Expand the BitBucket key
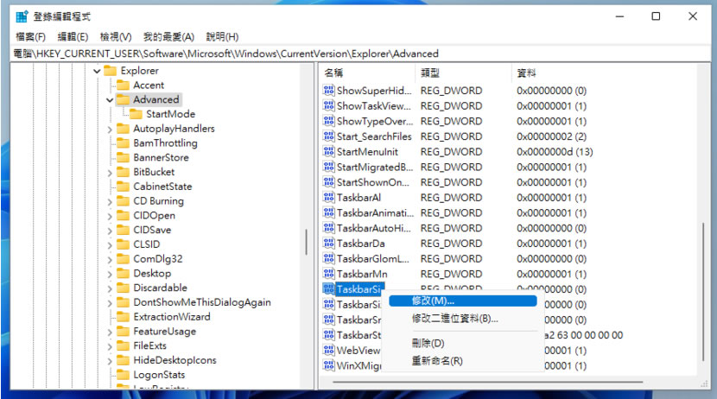The width and height of the screenshot is (717, 399). pyautogui.click(x=110, y=173)
